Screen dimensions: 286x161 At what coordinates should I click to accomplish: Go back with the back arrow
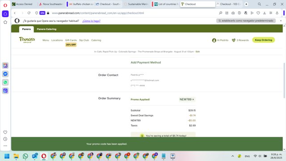point(15,13)
